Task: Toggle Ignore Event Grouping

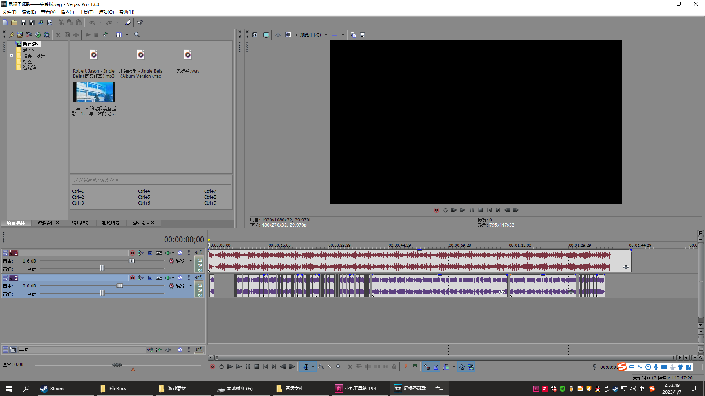Action: (471, 367)
